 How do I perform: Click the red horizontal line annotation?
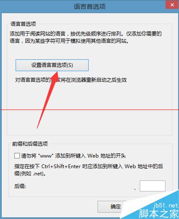coord(89,110)
